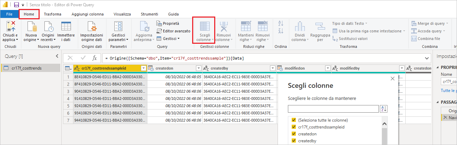Image resolution: width=457 pixels, height=145 pixels.
Task: Click Mantieni righe icon
Action: click(246, 27)
